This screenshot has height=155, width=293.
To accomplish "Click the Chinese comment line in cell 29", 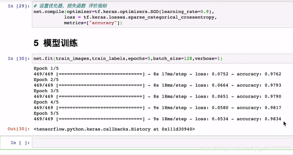I will pos(70,6).
